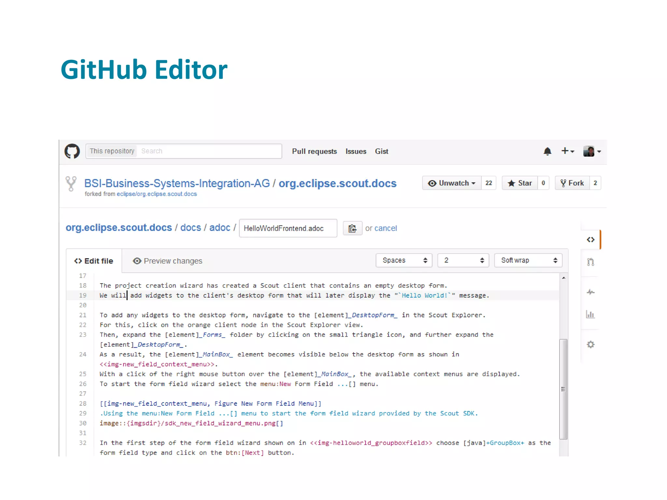The height and width of the screenshot is (500, 667).
Task: Switch to the Edit file tab
Action: coord(94,261)
